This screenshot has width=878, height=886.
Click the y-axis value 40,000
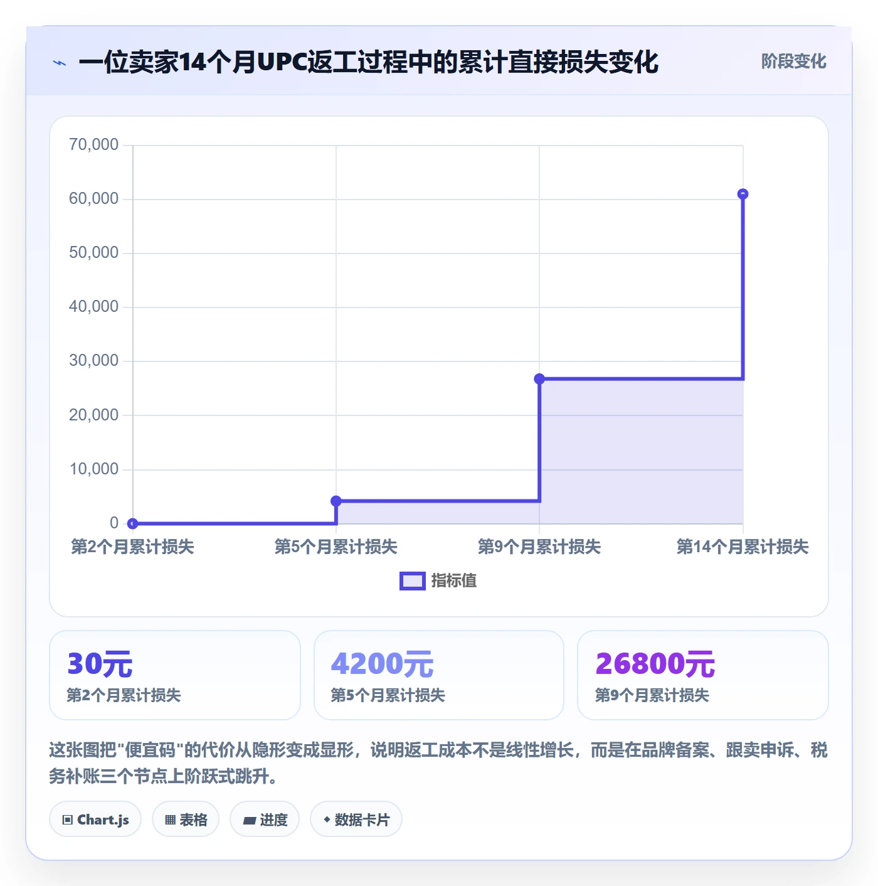(93, 307)
